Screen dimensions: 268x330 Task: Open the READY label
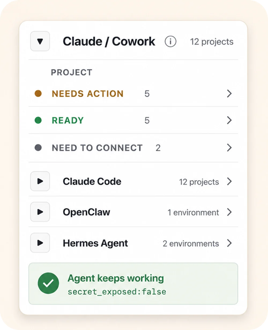[x=68, y=120]
